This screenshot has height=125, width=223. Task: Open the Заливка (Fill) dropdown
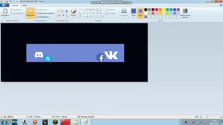[x=111, y=13]
